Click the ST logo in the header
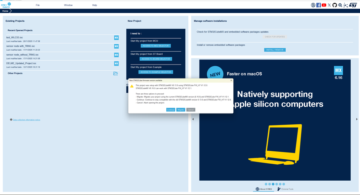The width and height of the screenshot is (360, 195). pyautogui.click(x=353, y=5)
